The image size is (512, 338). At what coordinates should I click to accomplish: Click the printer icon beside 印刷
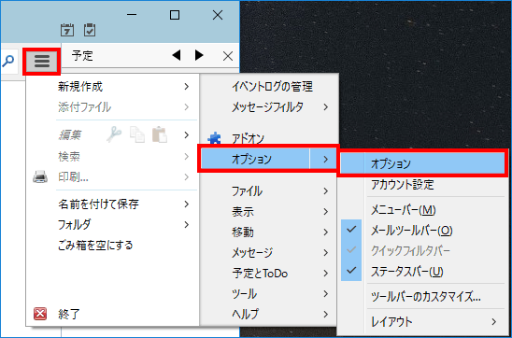coord(40,177)
